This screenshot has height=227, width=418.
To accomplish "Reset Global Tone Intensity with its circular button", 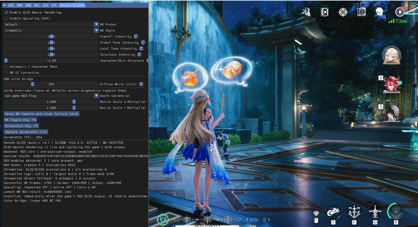I will click(143, 42).
